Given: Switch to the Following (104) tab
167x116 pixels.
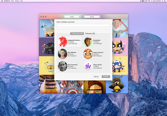Looking at the screenshot, I should 77,34.
